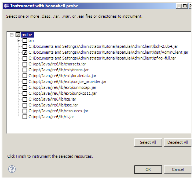Image resolution: width=194 pixels, height=181 pixels.
Task: Uncheck the dist/AdminClient.jar checkbox
Action: (25, 52)
